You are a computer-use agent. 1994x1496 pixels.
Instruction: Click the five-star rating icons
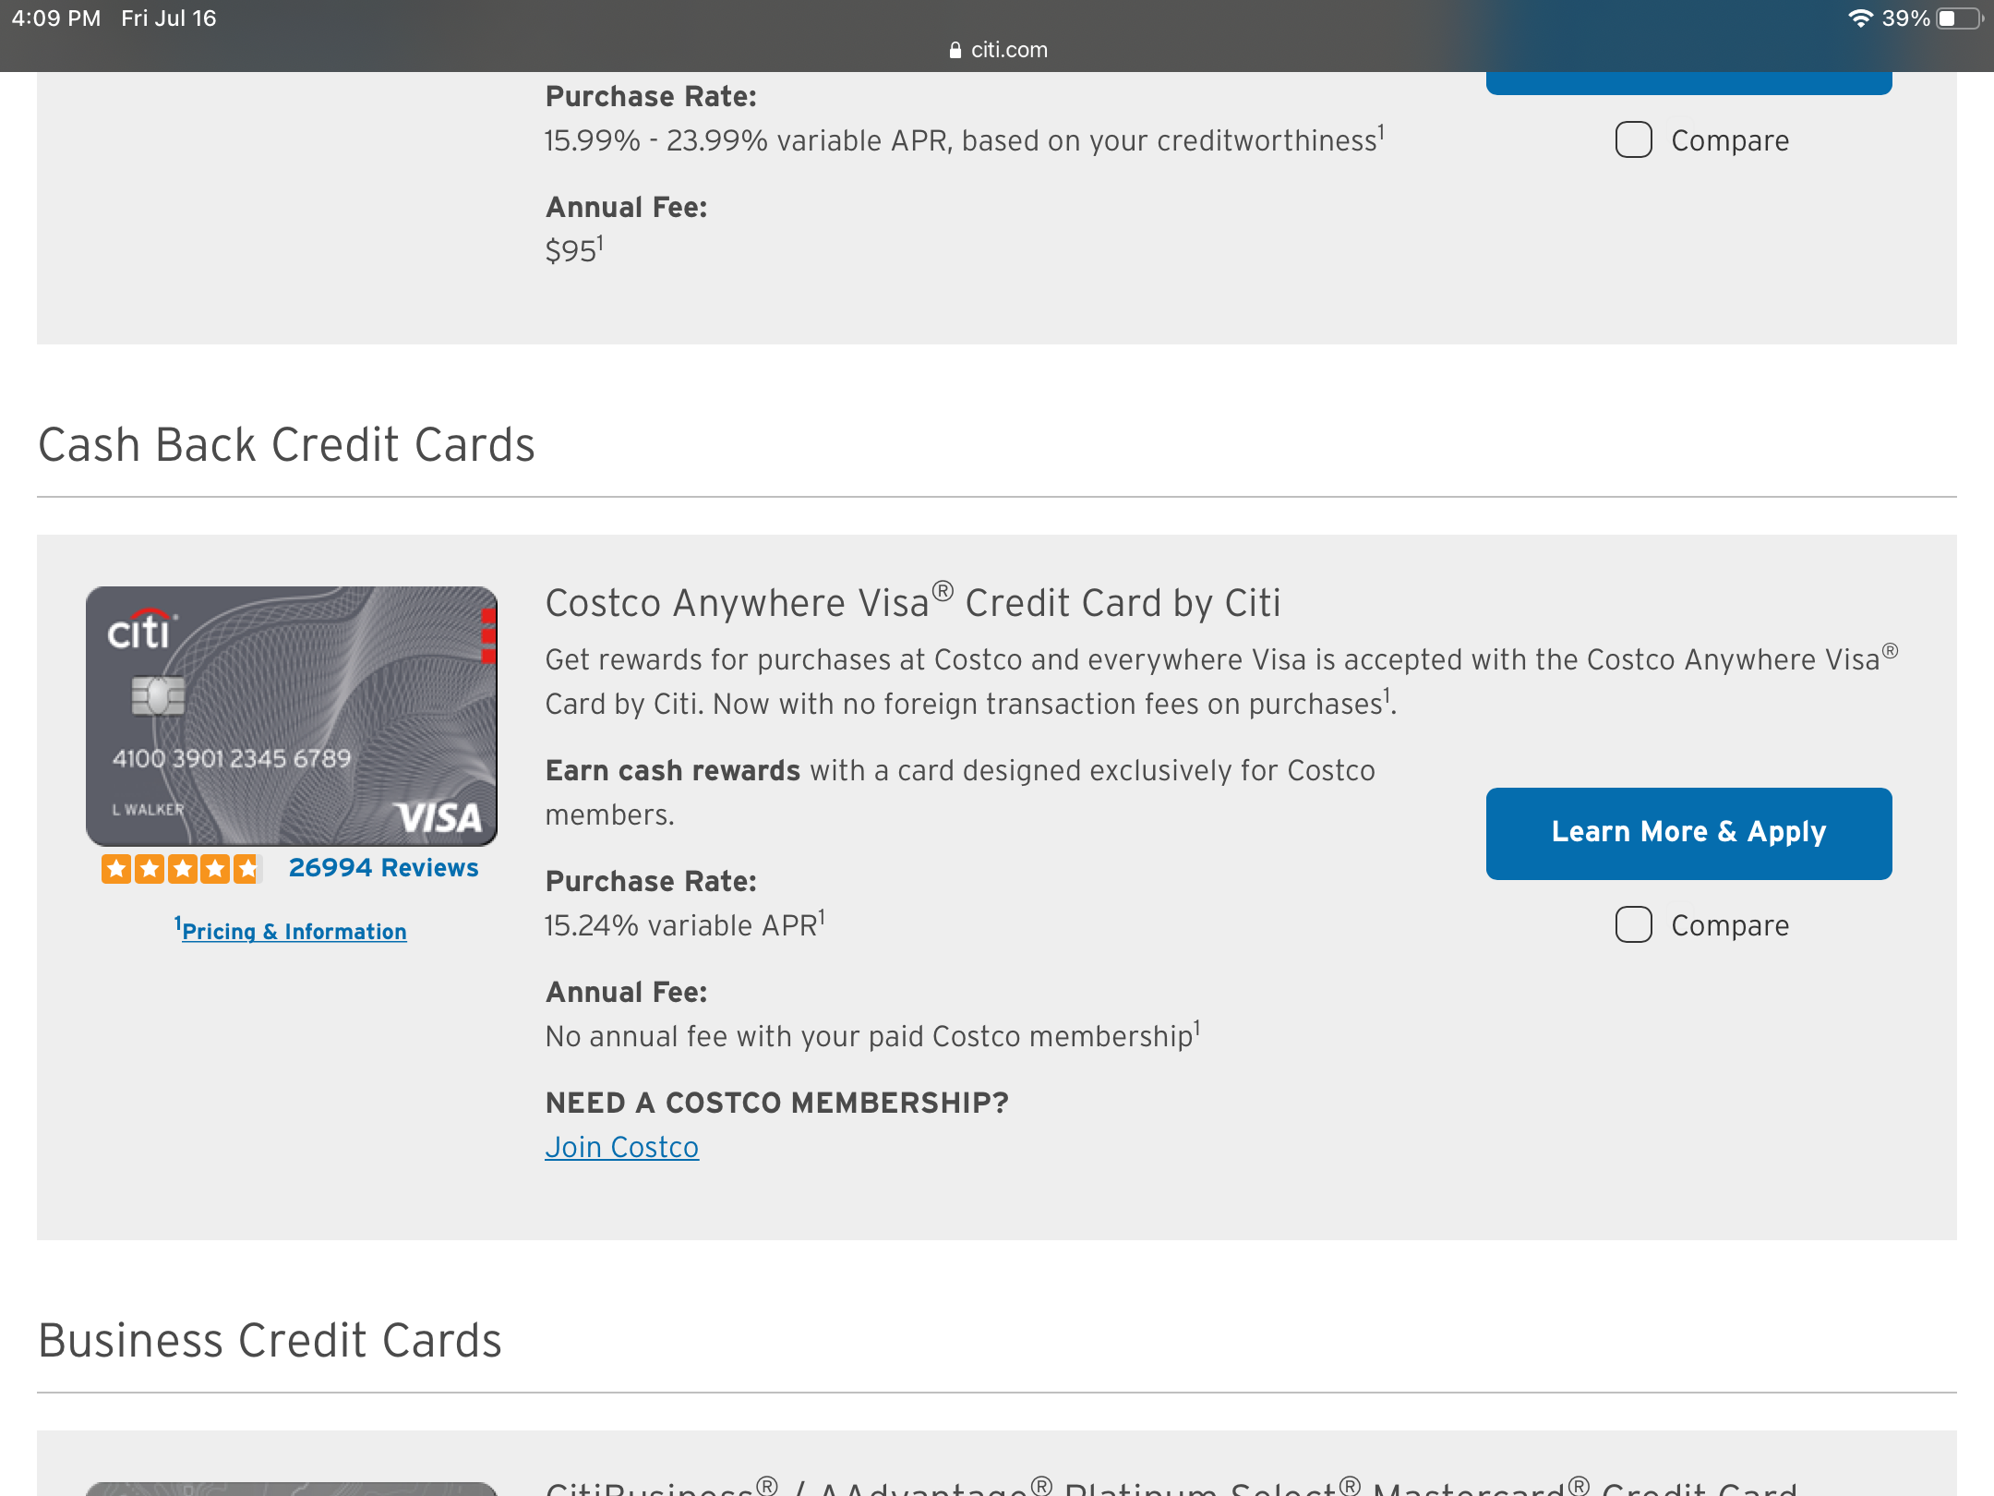point(182,868)
